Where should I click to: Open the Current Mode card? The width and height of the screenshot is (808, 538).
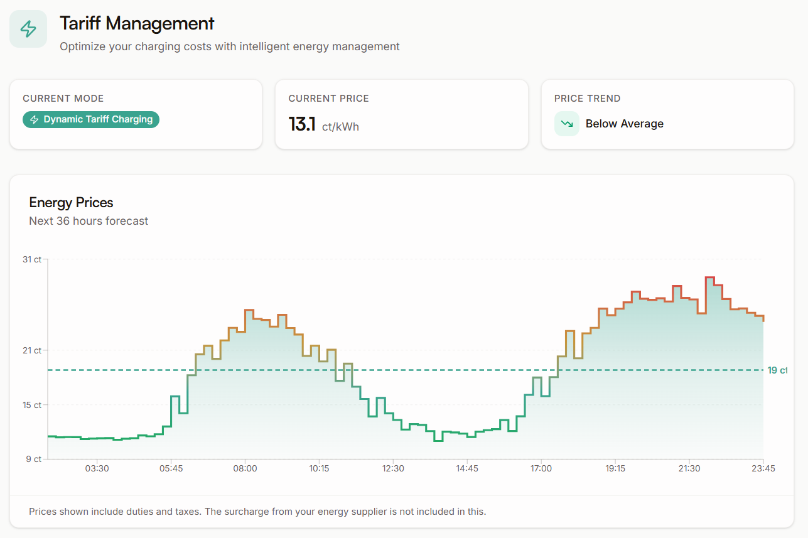pyautogui.click(x=136, y=114)
